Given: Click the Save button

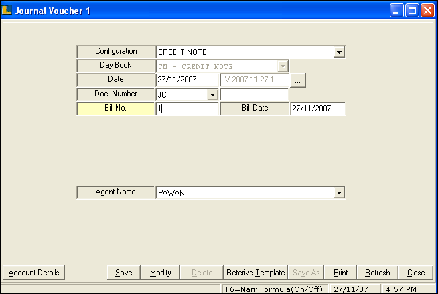Looking at the screenshot, I should click(124, 273).
